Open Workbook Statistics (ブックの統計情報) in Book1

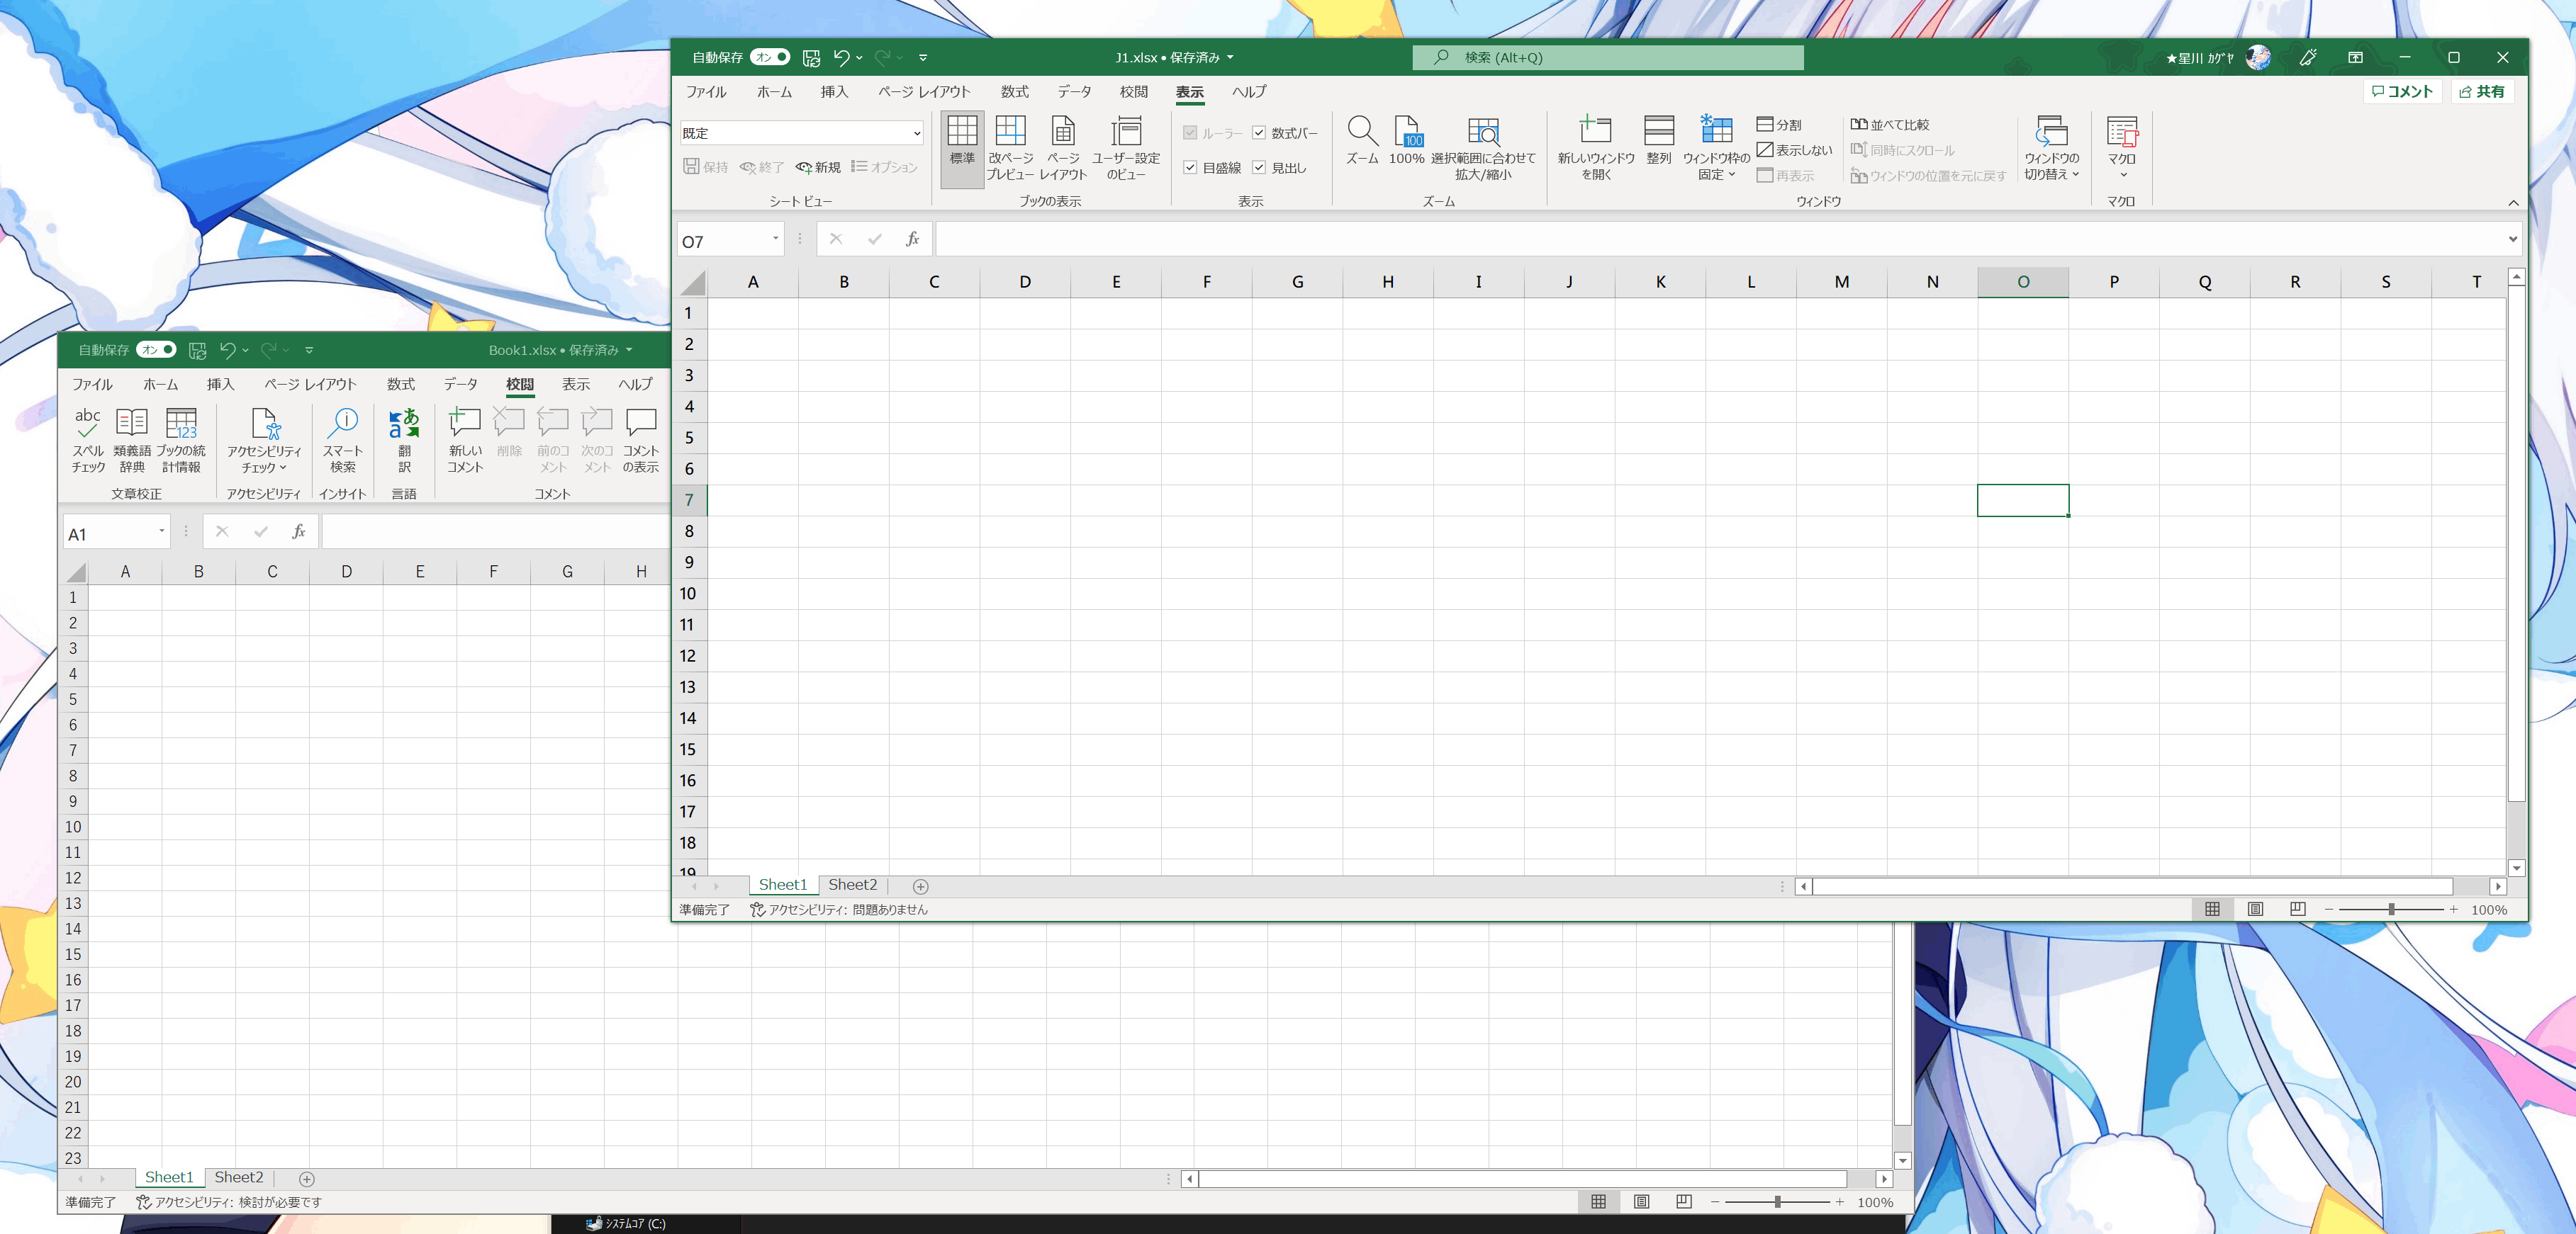181,440
